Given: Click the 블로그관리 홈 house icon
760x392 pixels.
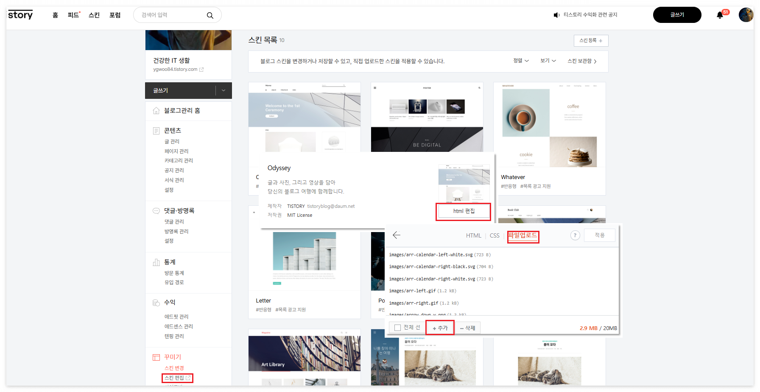Looking at the screenshot, I should [x=156, y=111].
